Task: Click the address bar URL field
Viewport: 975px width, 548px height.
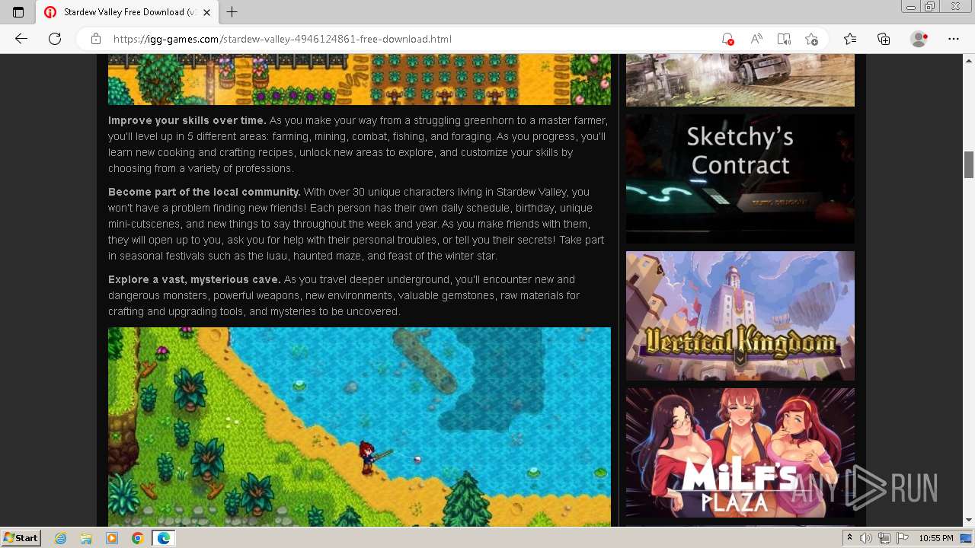Action: pos(411,39)
